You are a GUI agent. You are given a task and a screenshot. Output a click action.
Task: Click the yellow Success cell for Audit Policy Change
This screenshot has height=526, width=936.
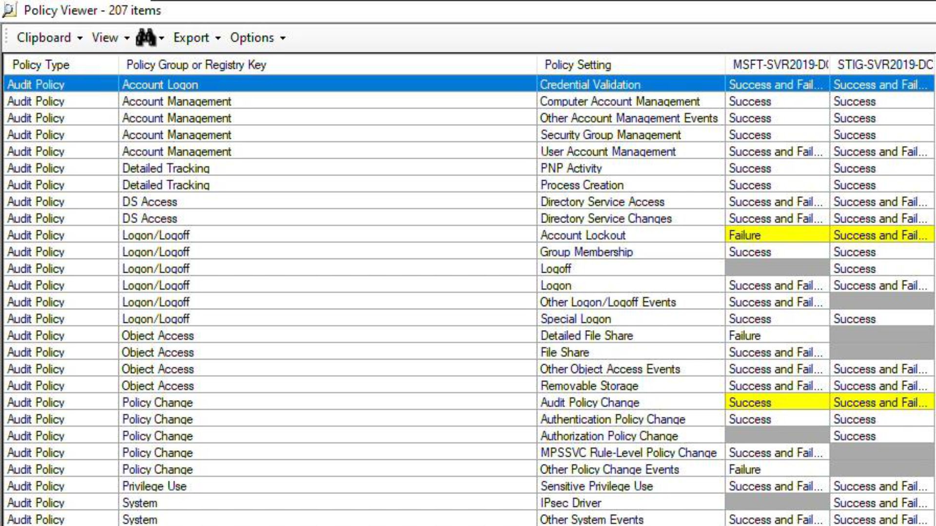tap(776, 403)
